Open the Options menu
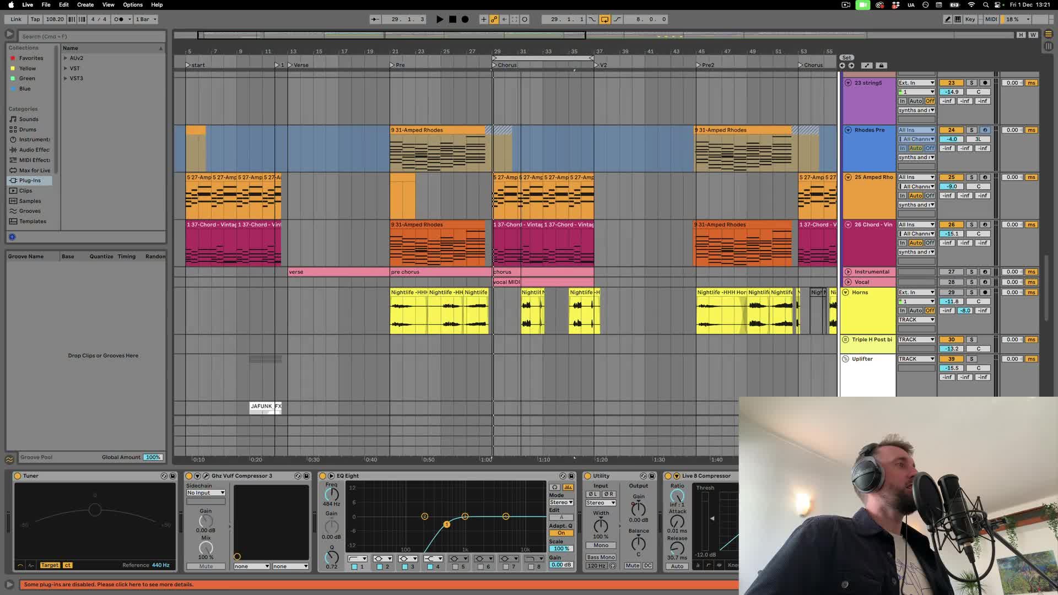 [x=133, y=5]
